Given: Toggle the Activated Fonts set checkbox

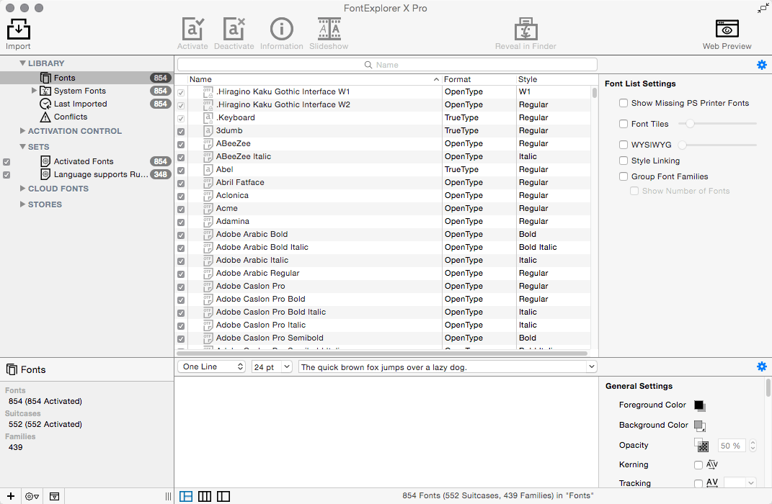Looking at the screenshot, I should click(x=6, y=162).
